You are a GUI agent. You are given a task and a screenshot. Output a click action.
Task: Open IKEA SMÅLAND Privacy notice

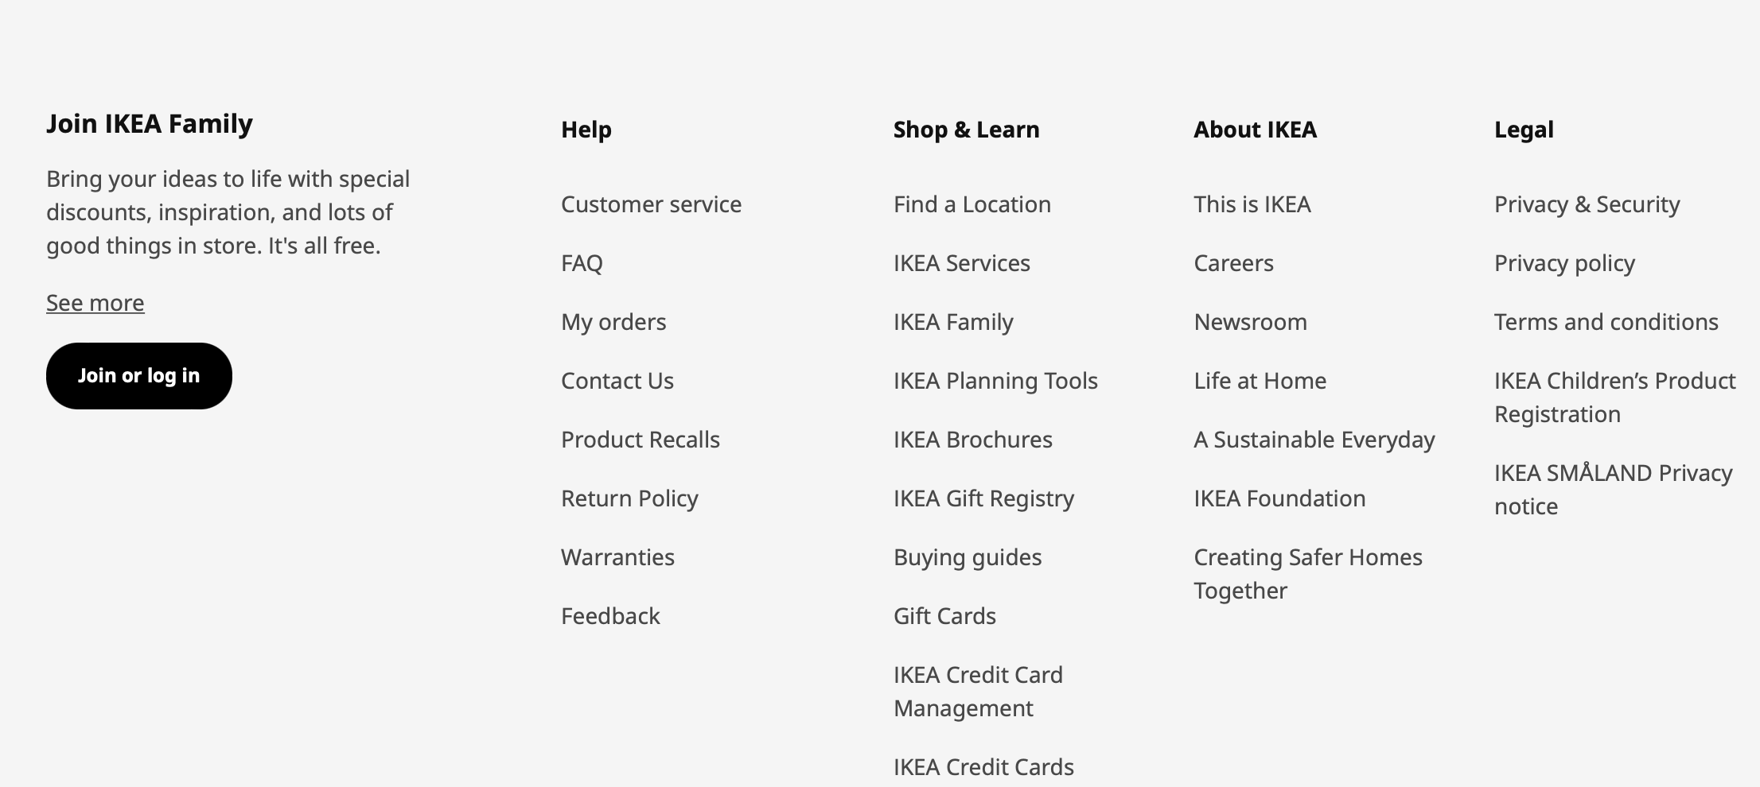pyautogui.click(x=1613, y=489)
